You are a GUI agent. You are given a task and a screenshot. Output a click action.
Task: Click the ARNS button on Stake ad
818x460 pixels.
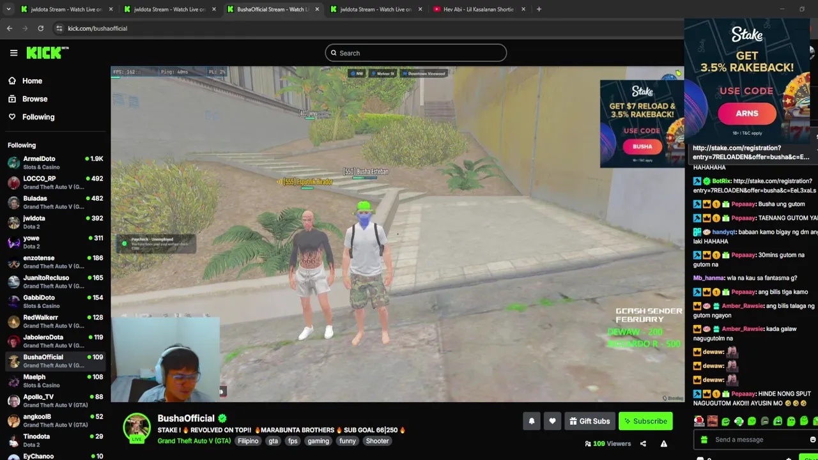point(747,113)
